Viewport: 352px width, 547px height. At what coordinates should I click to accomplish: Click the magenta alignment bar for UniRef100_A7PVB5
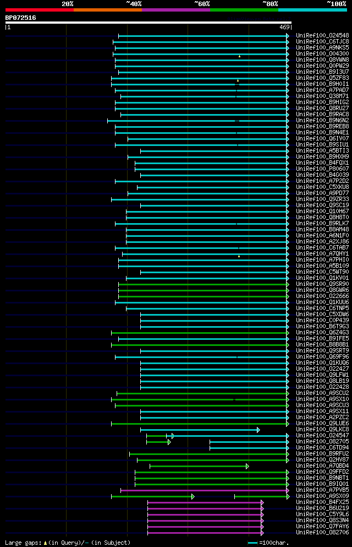[x=205, y=490]
